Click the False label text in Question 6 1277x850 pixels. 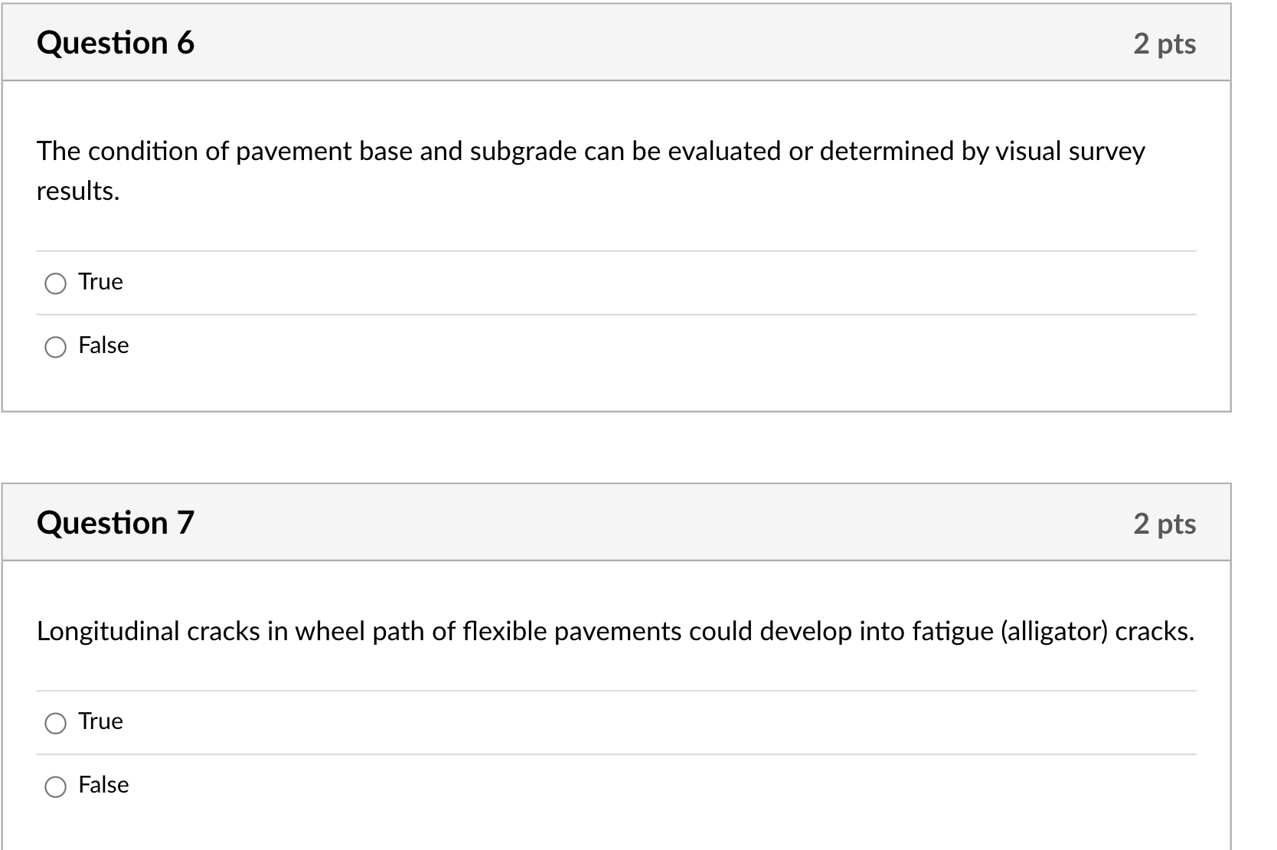click(x=103, y=345)
